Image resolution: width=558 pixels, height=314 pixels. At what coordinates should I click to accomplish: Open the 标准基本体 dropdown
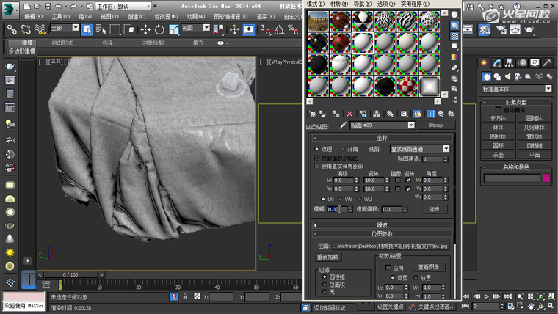(516, 89)
